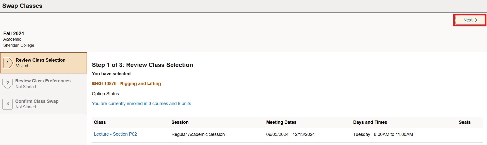Click the currently enrolled courses and units link
This screenshot has width=487, height=145.
click(141, 104)
